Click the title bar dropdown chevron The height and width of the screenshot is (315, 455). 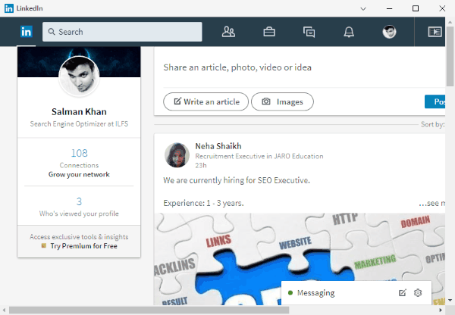point(363,8)
